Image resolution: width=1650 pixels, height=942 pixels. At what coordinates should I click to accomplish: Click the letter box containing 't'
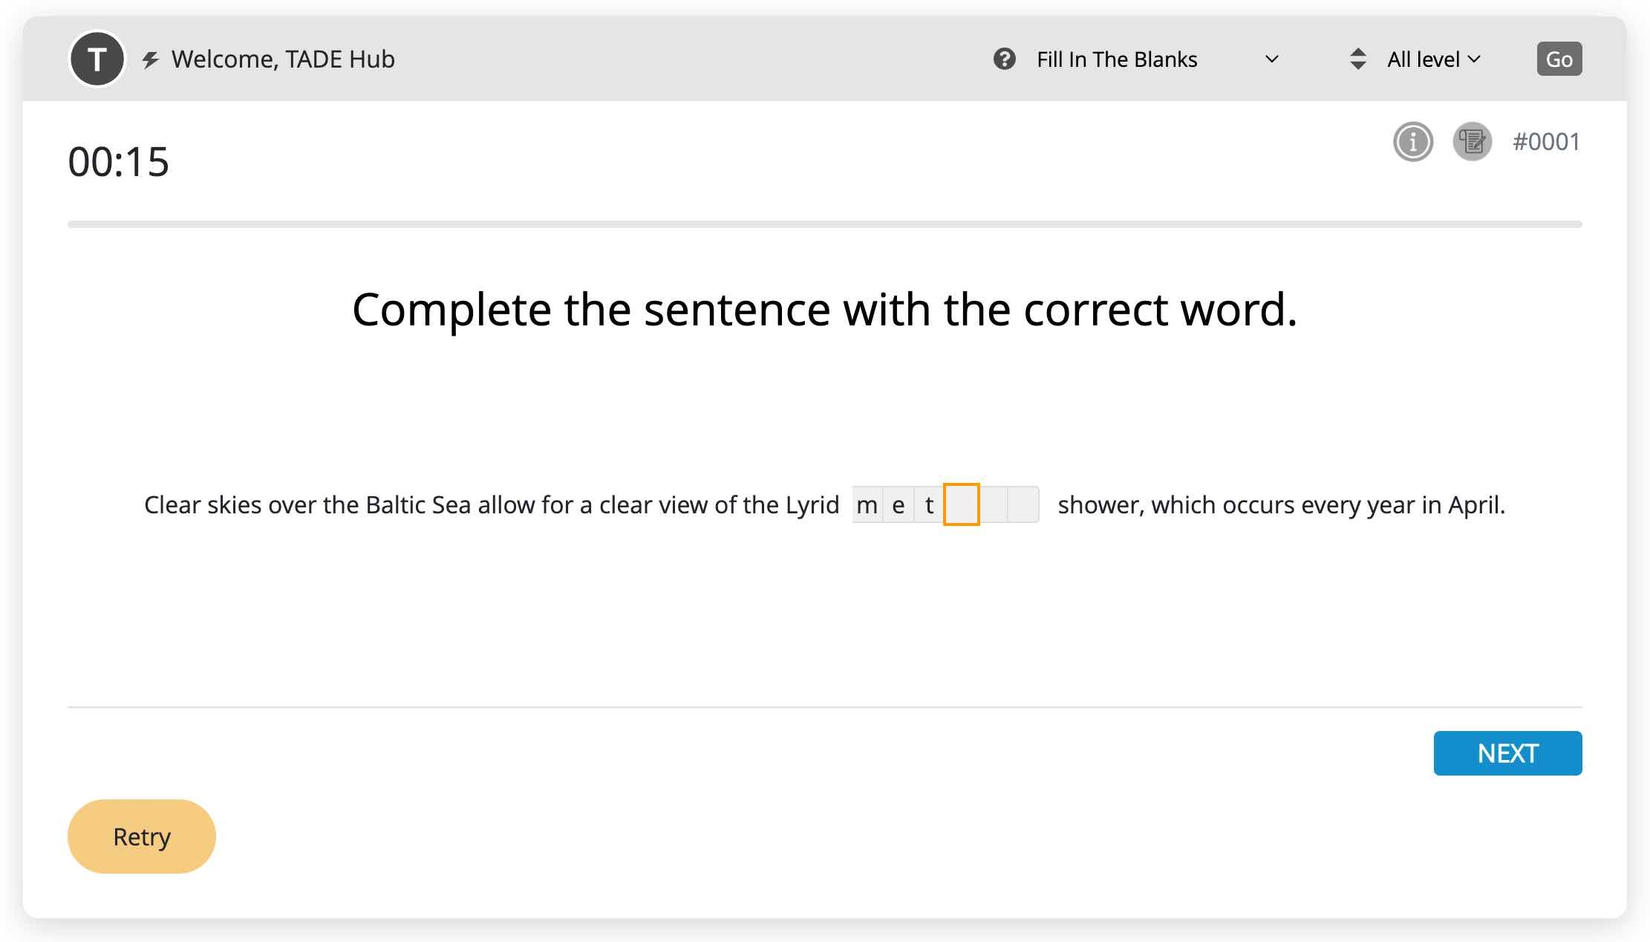point(929,504)
